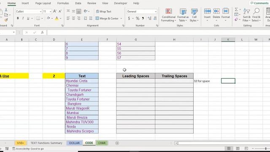270x152 pixels.
Task: Switch to DOLLAR sheet tab
Action: (x=74, y=143)
